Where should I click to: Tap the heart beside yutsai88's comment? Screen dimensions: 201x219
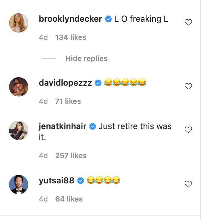click(188, 184)
